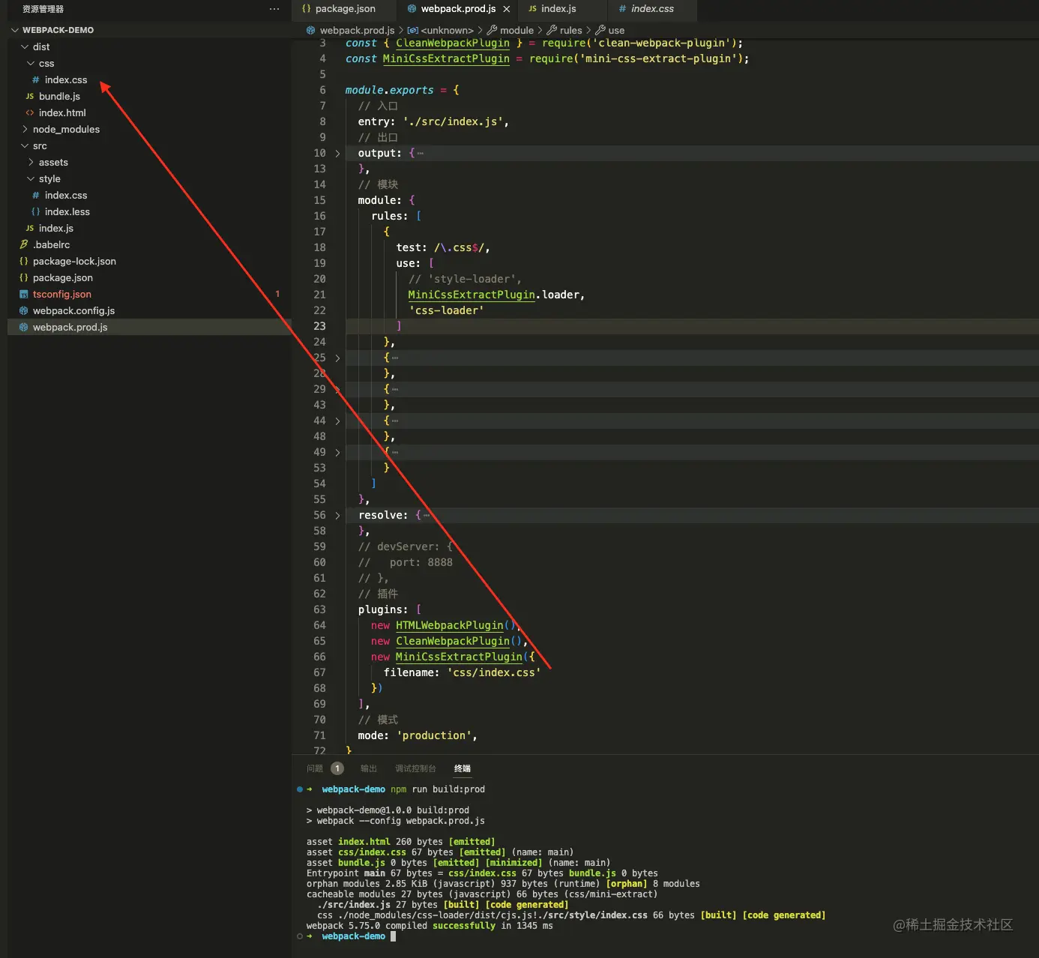Click the TS icon beside tsconfig.json
The width and height of the screenshot is (1039, 958).
pos(24,294)
